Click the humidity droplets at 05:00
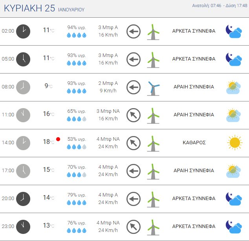This screenshot has height=241, width=249. (77, 63)
